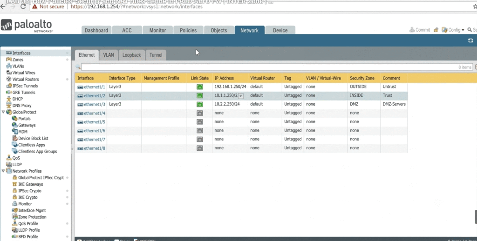Image resolution: width=477 pixels, height=241 pixels.
Task: Click the GRE Tunnels icon
Action: pos(9,93)
